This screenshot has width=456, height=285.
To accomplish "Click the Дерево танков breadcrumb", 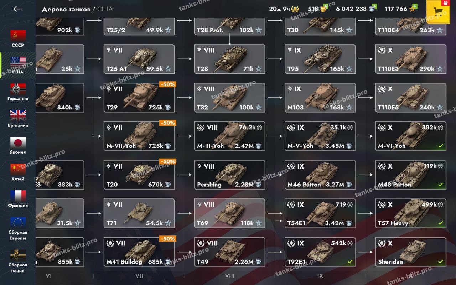I will 66,9.
